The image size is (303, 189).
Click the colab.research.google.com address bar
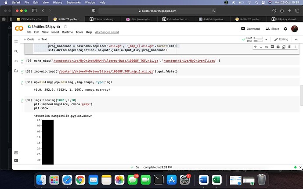[x=157, y=11]
